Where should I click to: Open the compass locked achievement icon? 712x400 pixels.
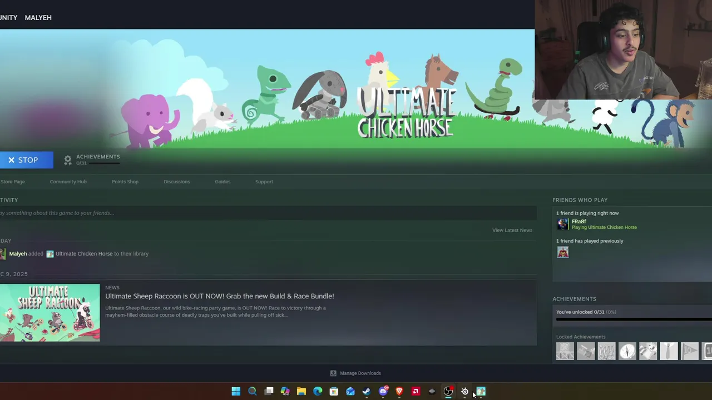627,351
